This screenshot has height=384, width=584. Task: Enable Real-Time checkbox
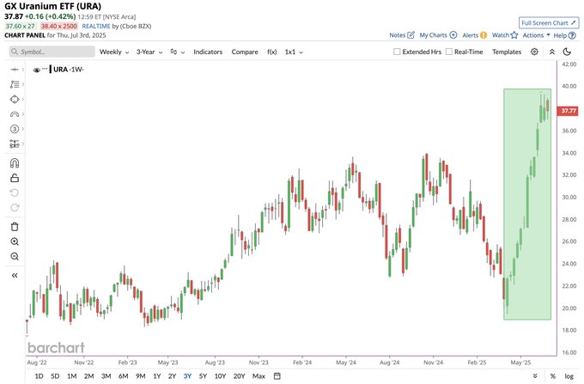449,52
